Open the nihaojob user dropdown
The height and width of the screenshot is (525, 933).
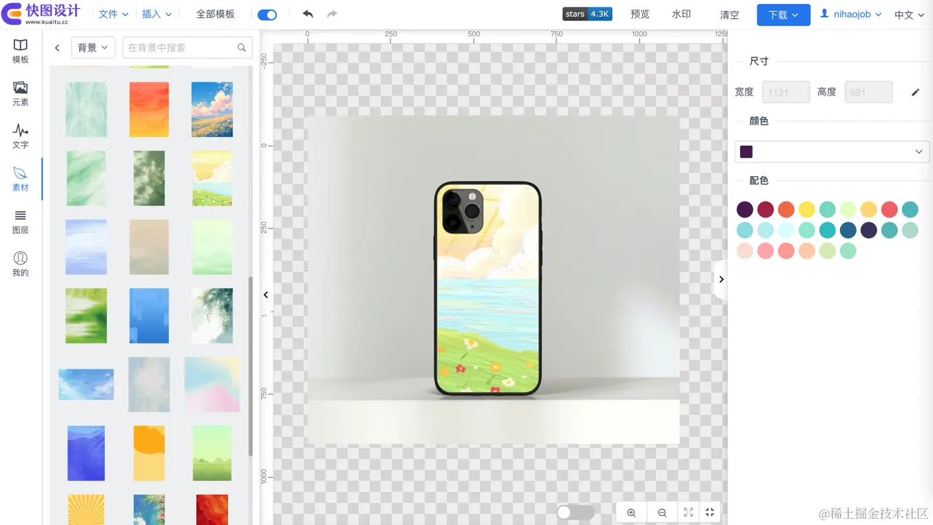[850, 14]
